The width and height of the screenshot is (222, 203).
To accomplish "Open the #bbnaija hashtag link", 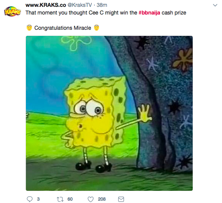I will coord(149,13).
